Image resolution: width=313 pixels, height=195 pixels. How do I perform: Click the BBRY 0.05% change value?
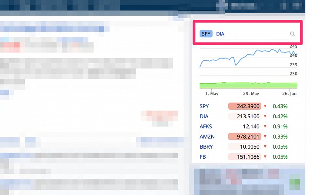coord(280,147)
